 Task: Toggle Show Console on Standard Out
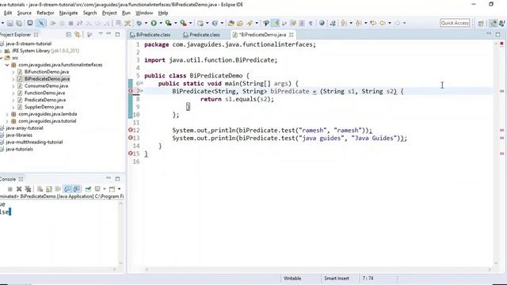click(67, 188)
